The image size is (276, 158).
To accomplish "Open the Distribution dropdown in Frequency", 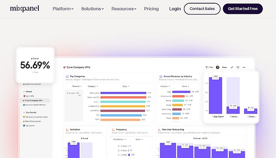I will 120,140.
